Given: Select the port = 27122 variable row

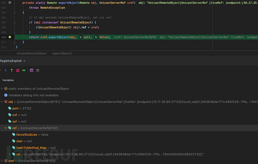Looking at the screenshot, I should tap(22, 108).
